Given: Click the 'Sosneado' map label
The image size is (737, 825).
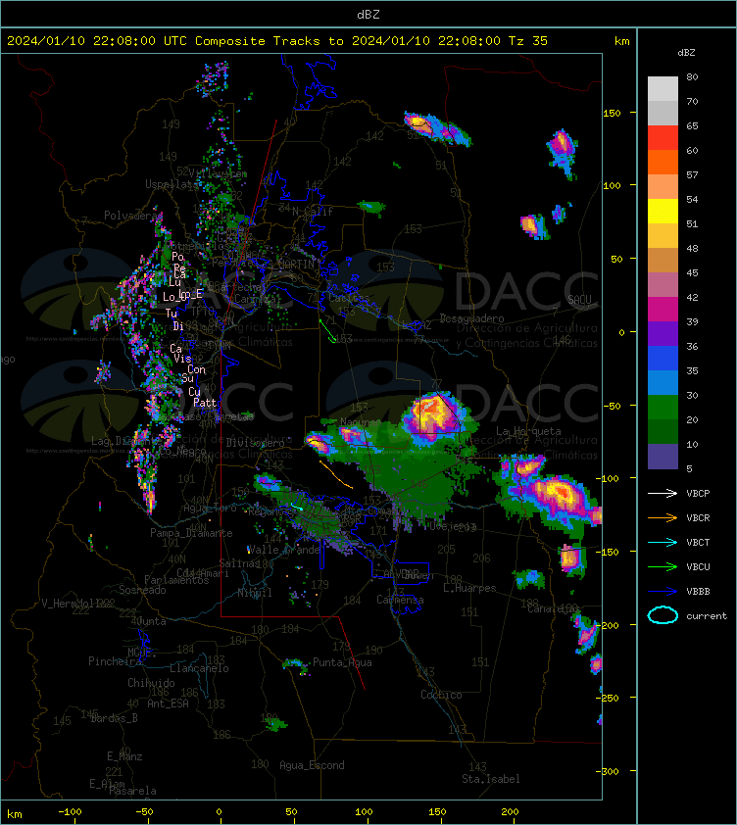Looking at the screenshot, I should click(x=142, y=590).
